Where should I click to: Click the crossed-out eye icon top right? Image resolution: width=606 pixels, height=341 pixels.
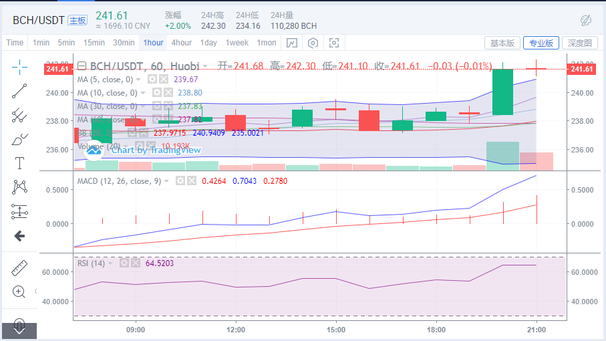586,20
